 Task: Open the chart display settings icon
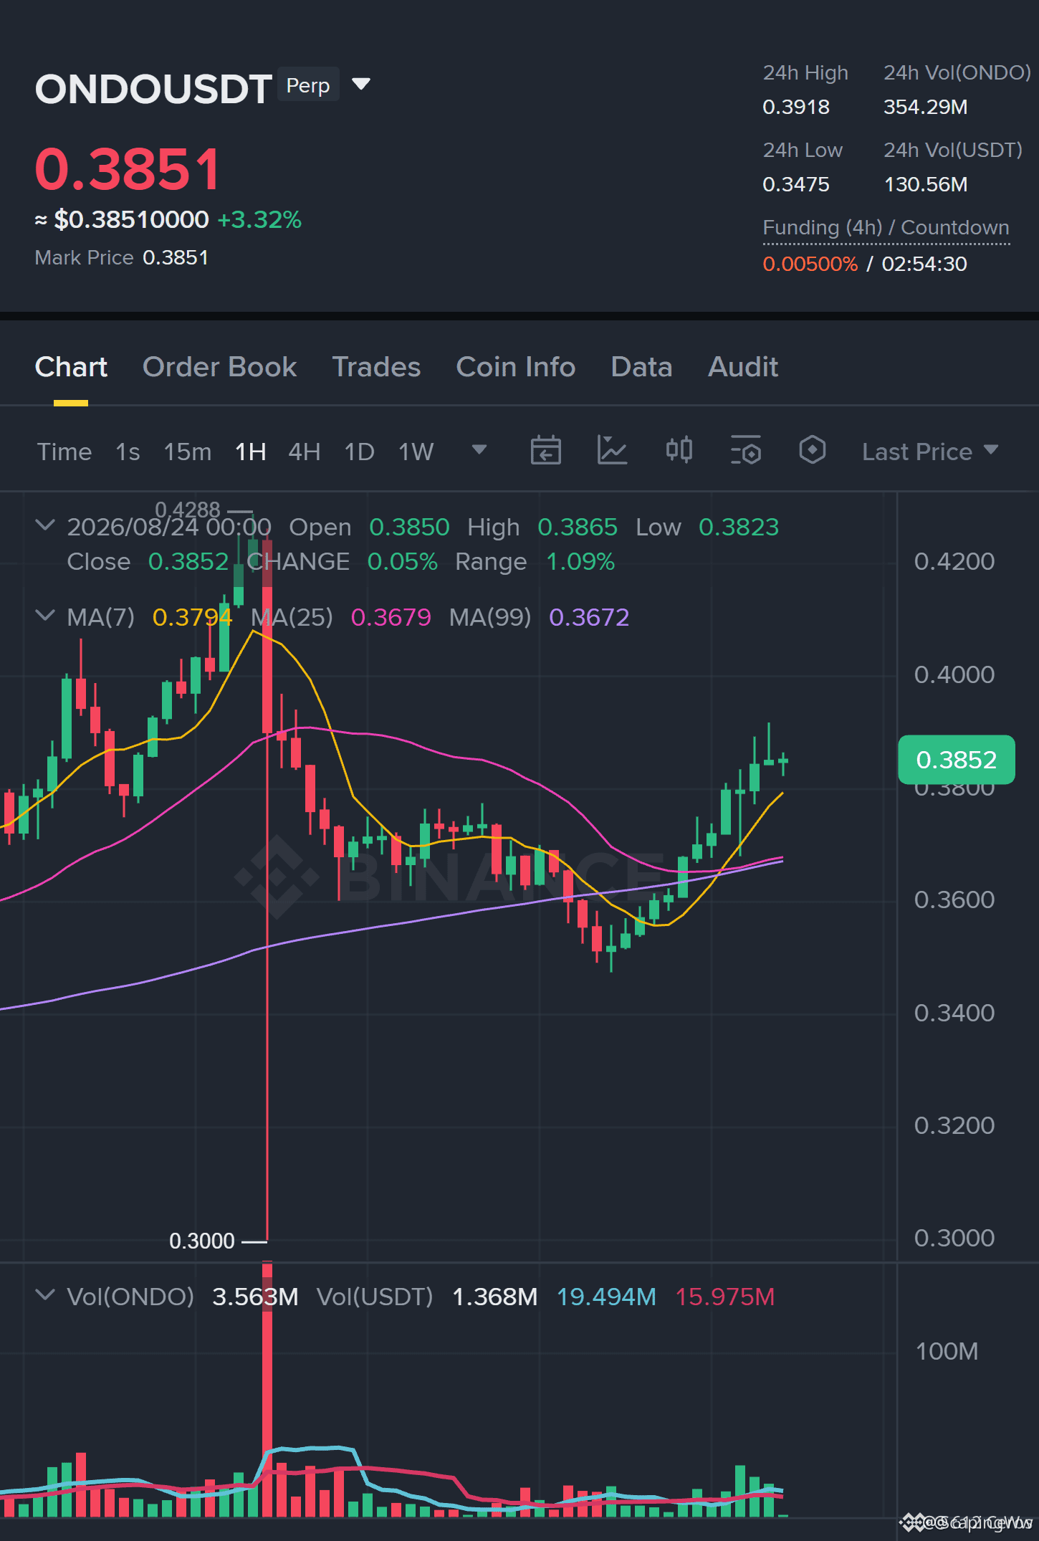click(746, 451)
